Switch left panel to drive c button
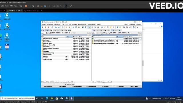 coord(47,30)
